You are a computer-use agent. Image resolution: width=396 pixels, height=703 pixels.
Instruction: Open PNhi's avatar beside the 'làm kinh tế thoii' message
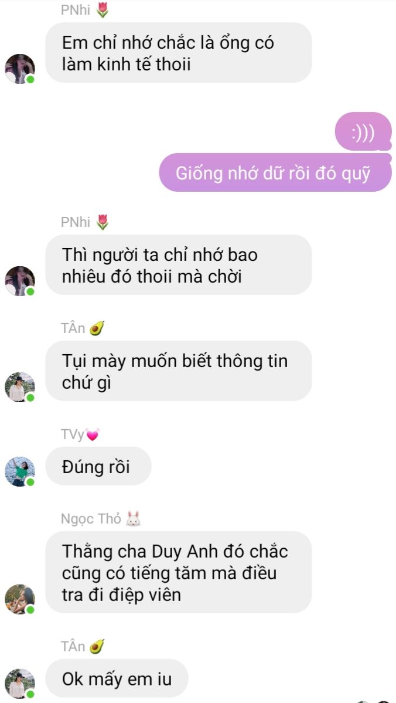[x=20, y=69]
